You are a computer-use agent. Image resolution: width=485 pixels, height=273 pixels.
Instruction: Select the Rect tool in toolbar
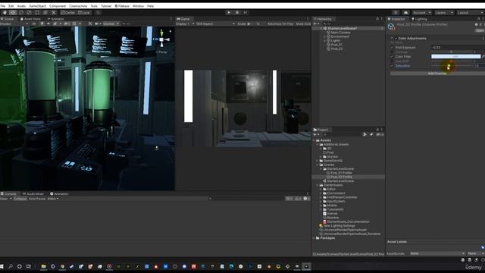pyautogui.click(x=37, y=13)
